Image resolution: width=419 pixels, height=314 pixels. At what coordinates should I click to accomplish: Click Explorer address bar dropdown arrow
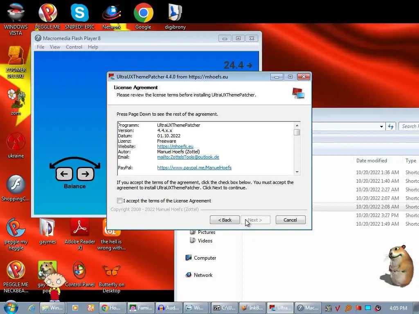(x=381, y=127)
